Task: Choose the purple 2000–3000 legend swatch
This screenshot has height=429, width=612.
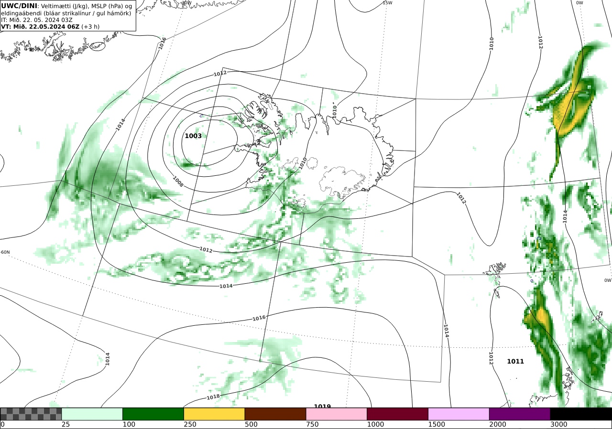Action: 520,414
